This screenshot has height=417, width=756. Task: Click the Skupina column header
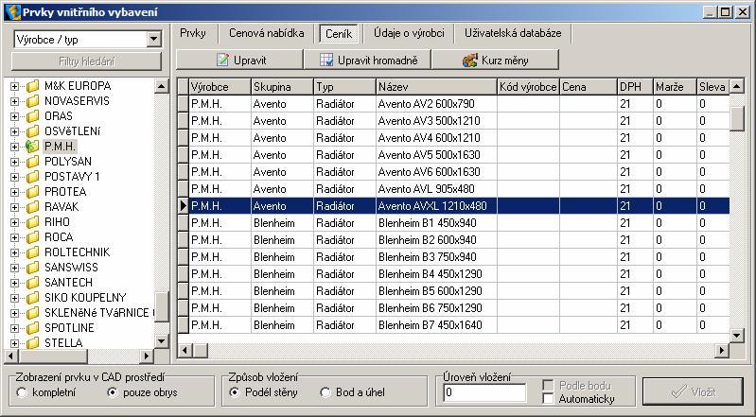click(x=282, y=87)
